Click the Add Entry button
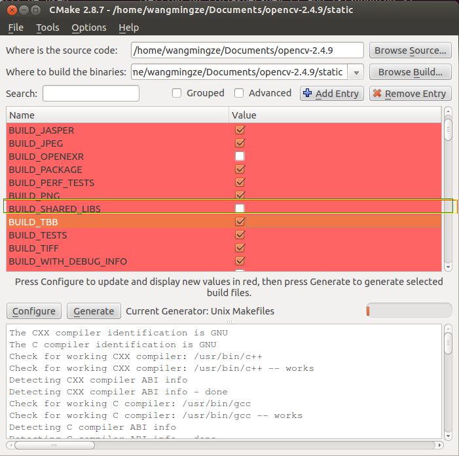 [x=332, y=94]
